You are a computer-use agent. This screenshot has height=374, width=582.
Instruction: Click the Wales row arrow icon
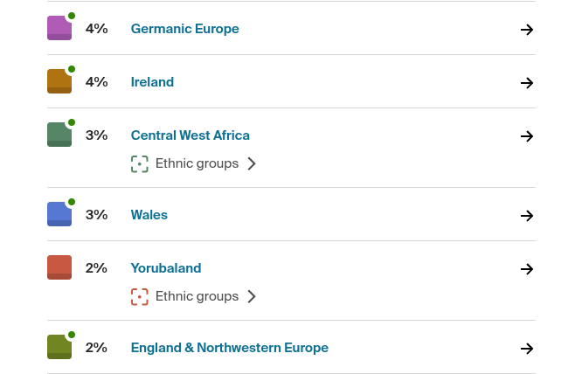(527, 216)
